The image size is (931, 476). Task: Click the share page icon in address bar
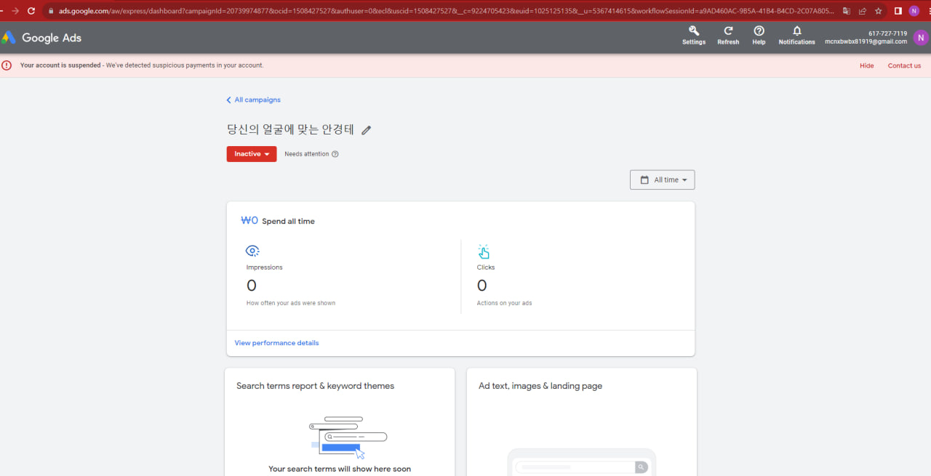[863, 11]
